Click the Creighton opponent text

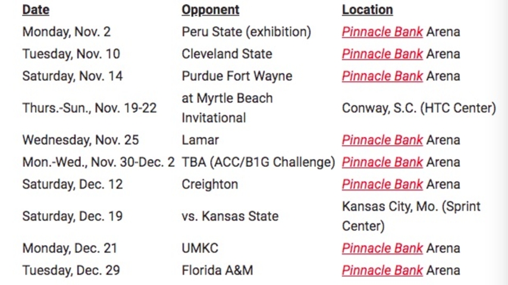(209, 184)
